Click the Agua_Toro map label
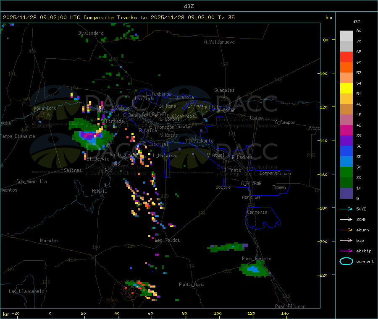378x319 pixels. pyautogui.click(x=45, y=108)
